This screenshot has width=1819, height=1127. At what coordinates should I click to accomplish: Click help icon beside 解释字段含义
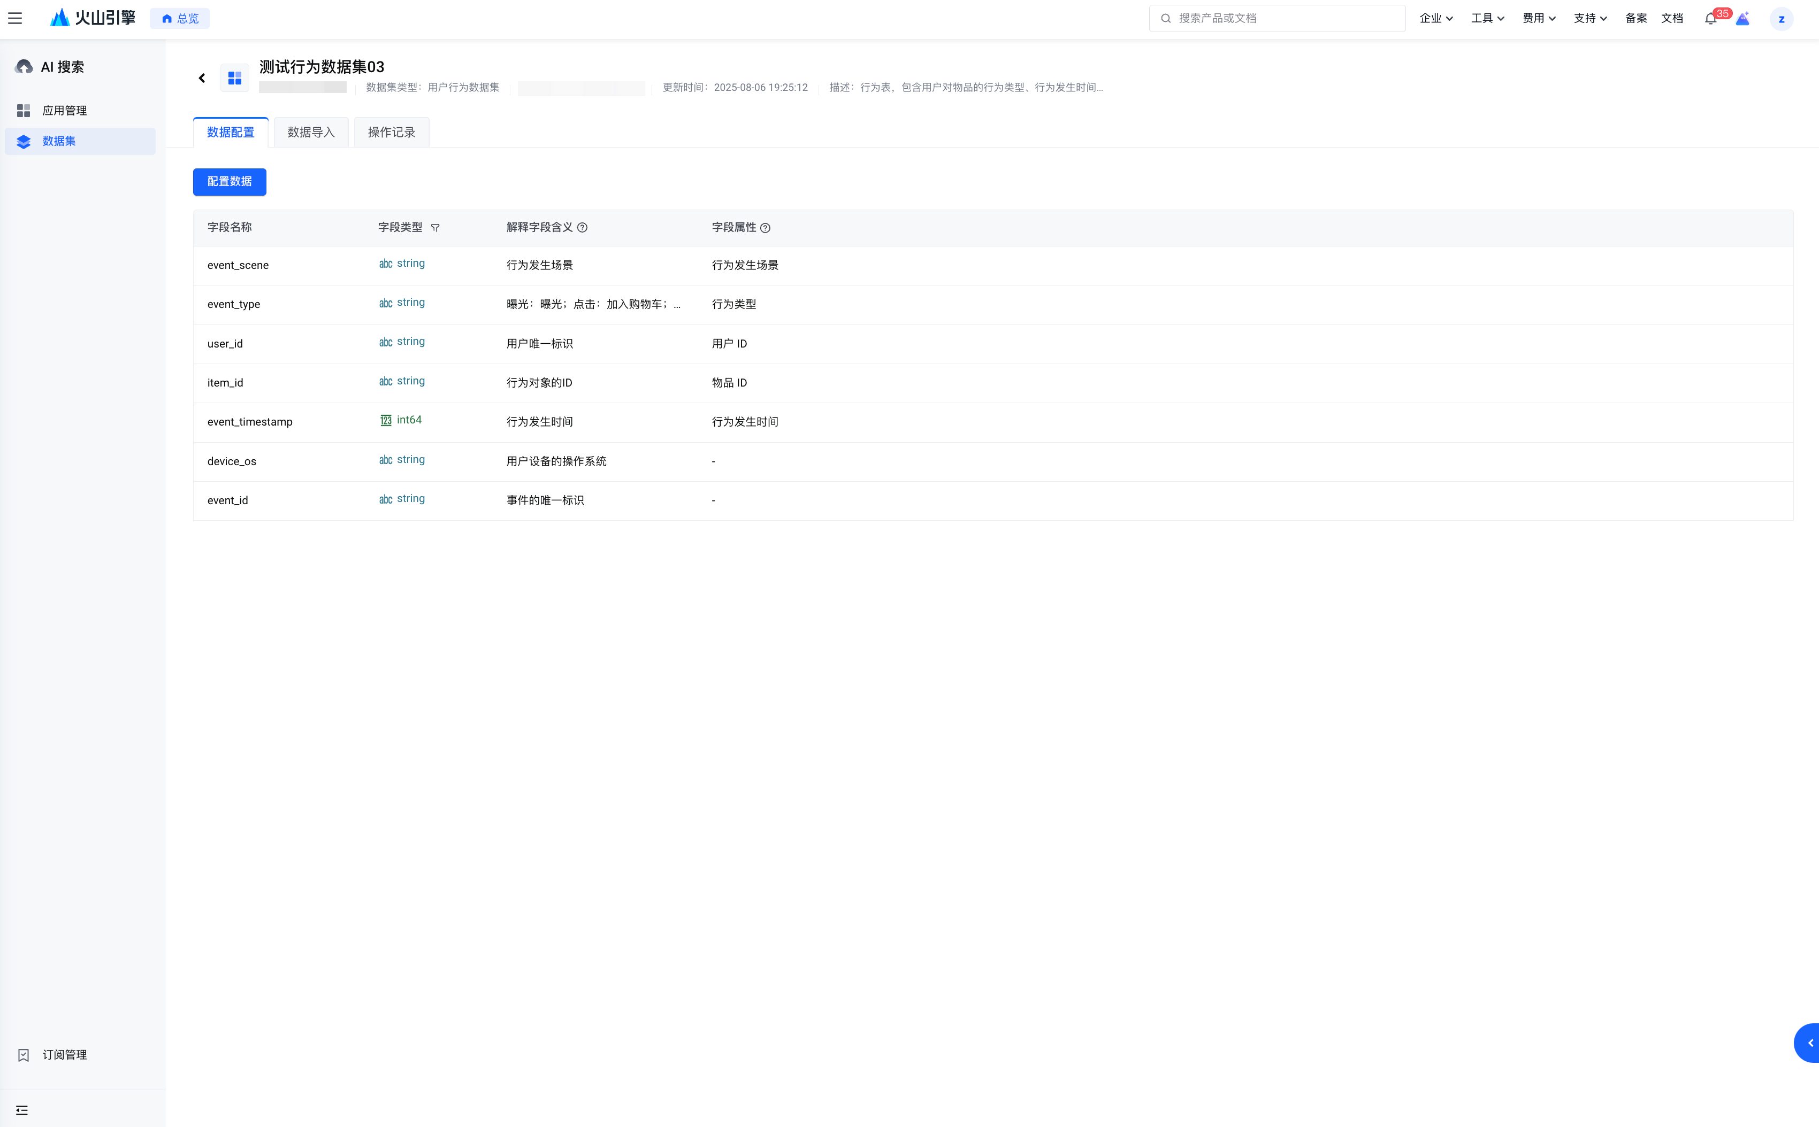(x=583, y=227)
